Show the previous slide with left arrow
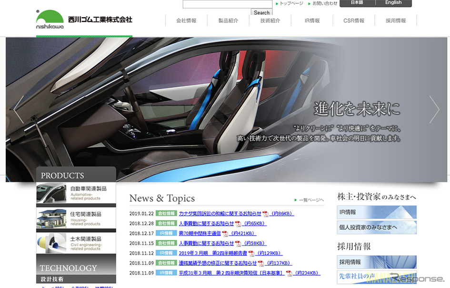 (19, 109)
